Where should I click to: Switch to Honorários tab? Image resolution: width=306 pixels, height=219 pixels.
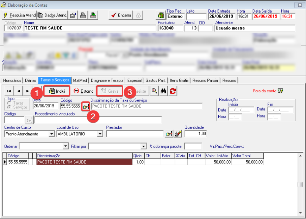point(12,80)
